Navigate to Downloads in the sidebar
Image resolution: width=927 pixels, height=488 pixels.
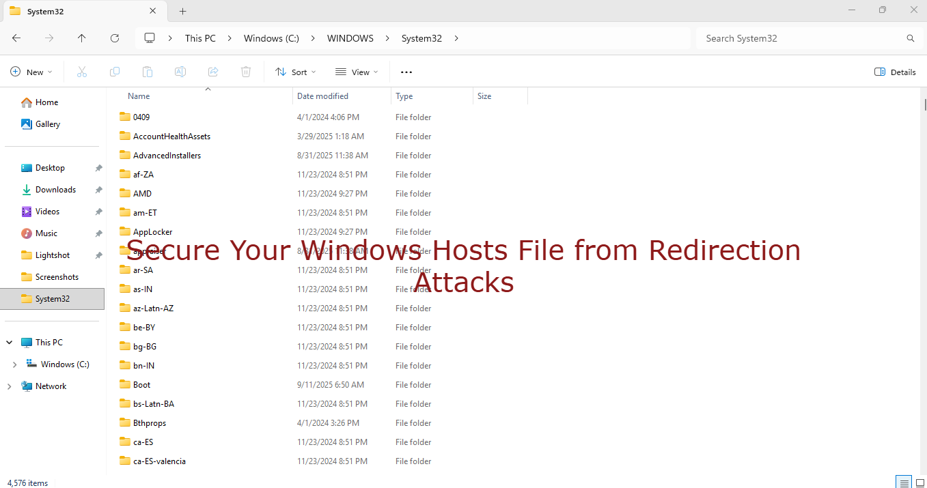[x=55, y=189]
